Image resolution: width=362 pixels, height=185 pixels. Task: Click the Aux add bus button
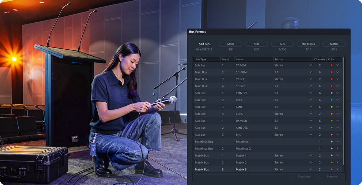tap(282, 44)
